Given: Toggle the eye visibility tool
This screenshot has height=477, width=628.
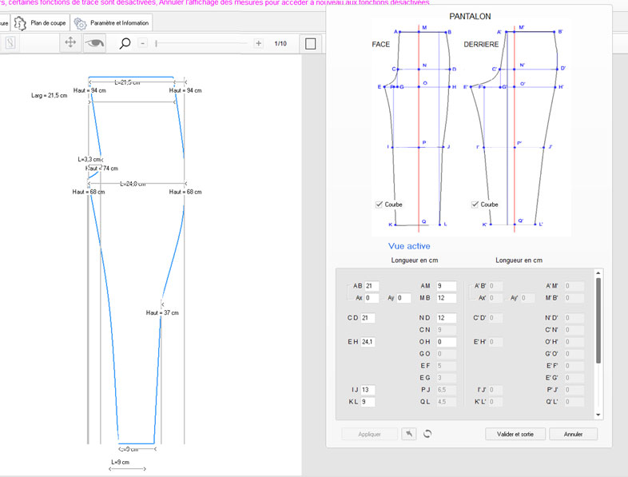Looking at the screenshot, I should 96,43.
